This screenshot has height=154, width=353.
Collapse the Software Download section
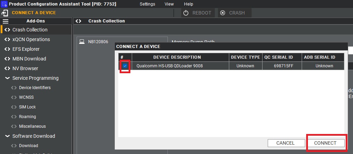(x=7, y=136)
